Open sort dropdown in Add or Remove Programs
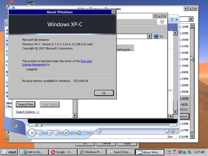208x156 pixels. [x=191, y=19]
